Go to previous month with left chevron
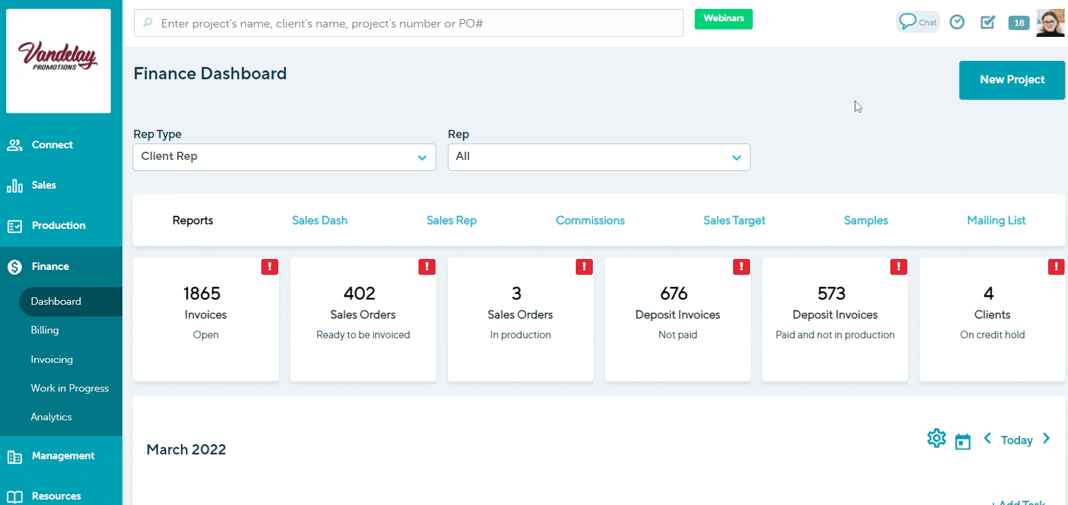The width and height of the screenshot is (1068, 505). tap(987, 439)
